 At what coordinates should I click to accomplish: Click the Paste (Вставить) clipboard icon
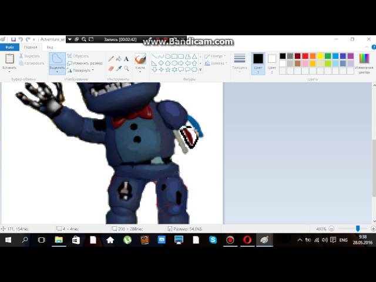pyautogui.click(x=9, y=59)
